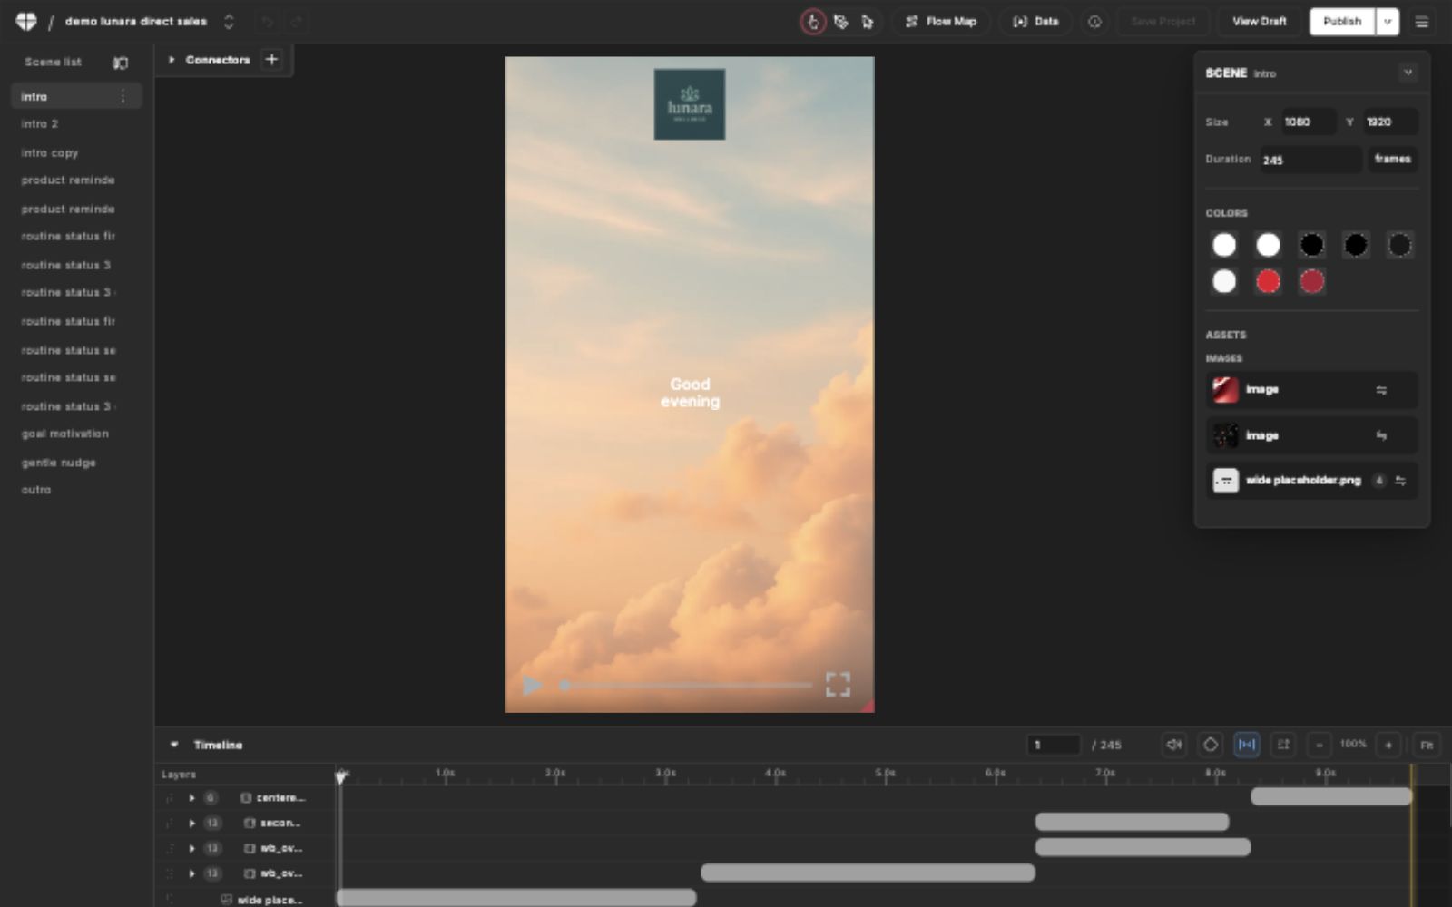Image resolution: width=1452 pixels, height=907 pixels.
Task: Open the Flow Map view
Action: [x=940, y=22]
